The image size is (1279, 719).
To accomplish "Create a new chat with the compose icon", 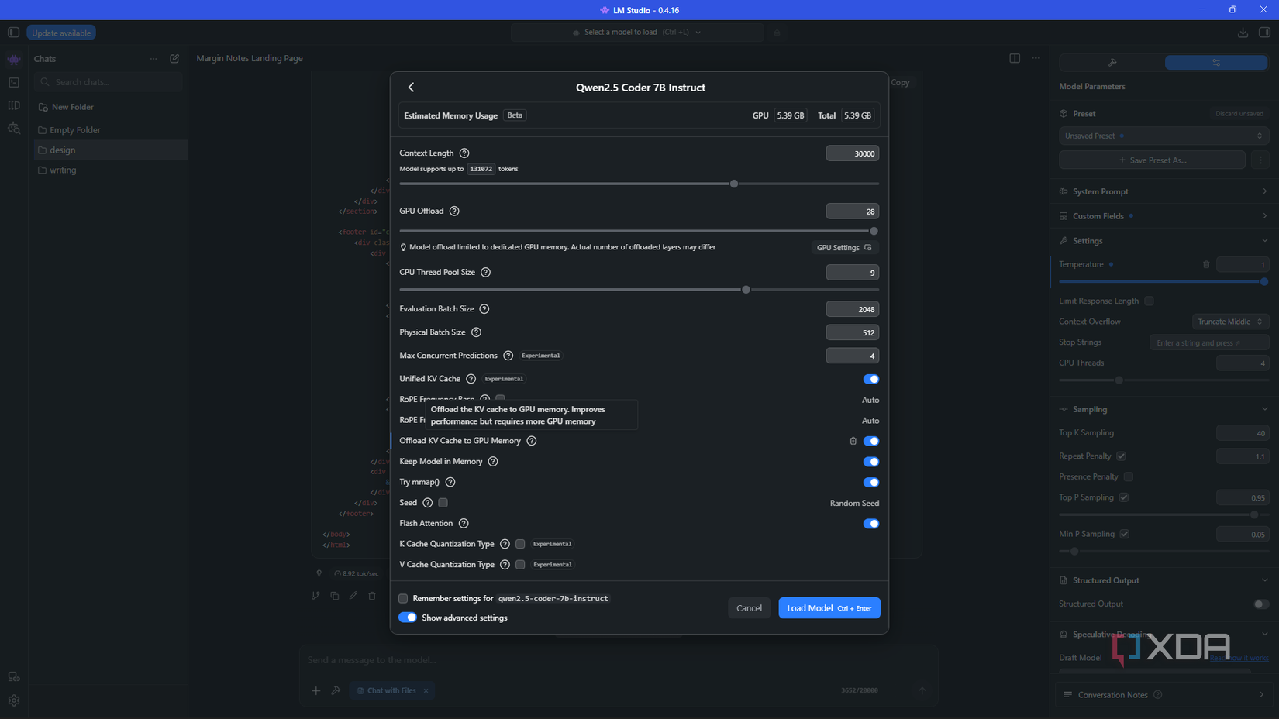I will pos(174,59).
